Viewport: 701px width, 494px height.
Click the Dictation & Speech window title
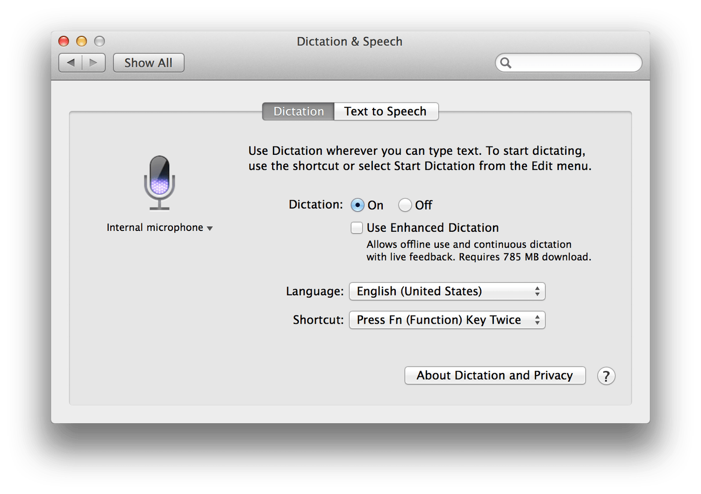tap(350, 42)
